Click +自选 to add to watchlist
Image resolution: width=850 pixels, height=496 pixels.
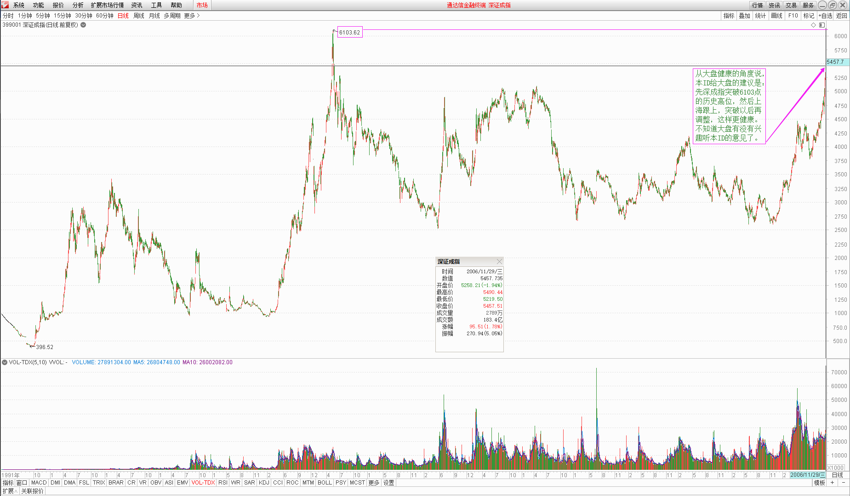point(825,16)
